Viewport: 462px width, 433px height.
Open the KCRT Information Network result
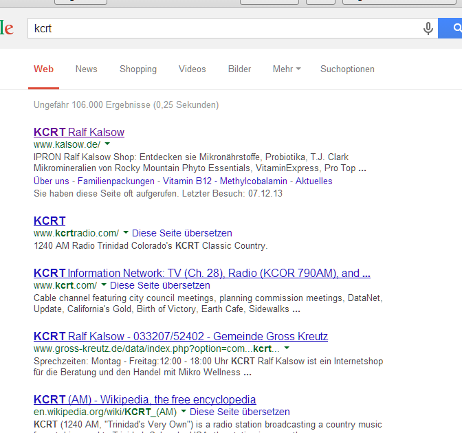click(x=202, y=273)
